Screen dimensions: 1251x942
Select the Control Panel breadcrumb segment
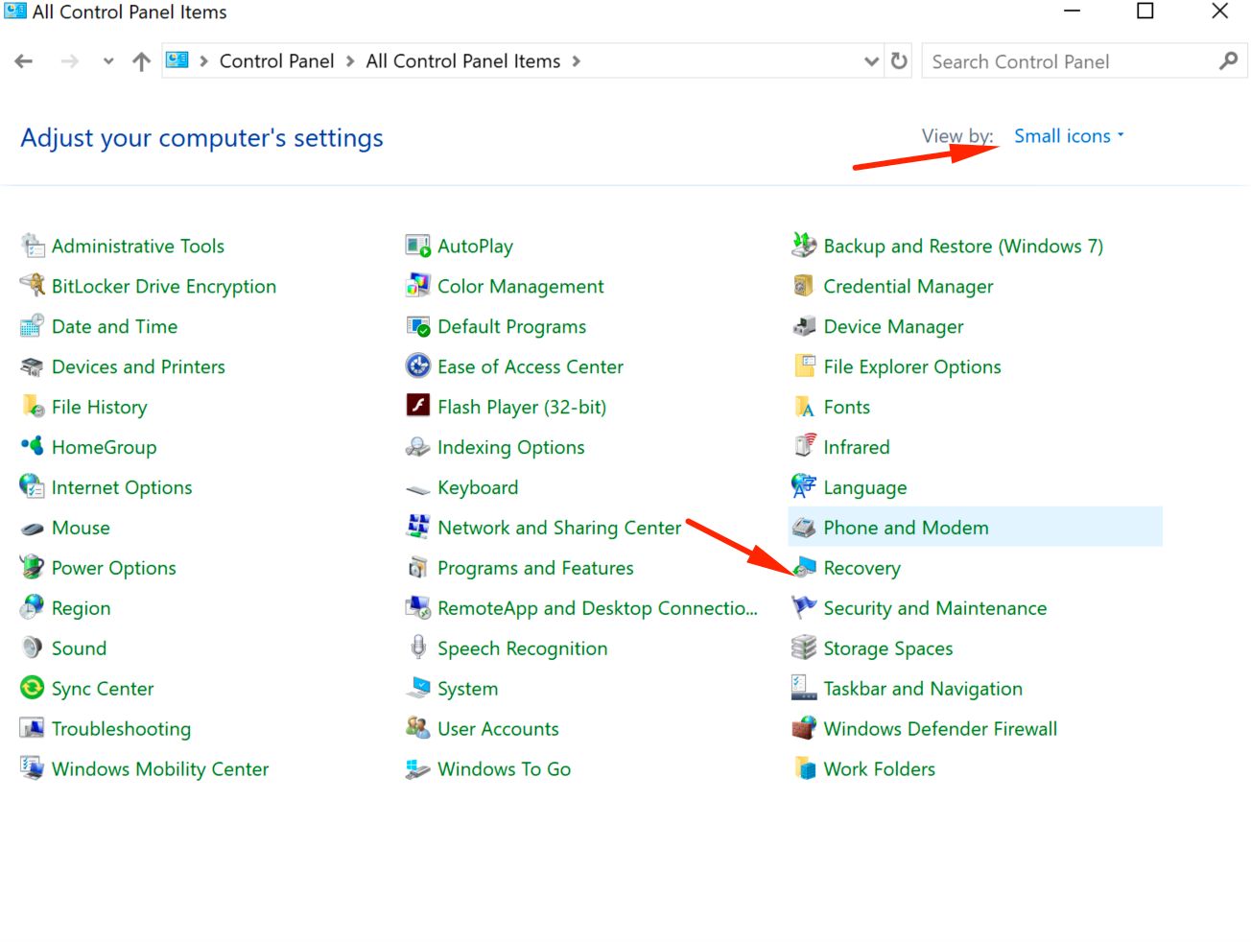click(x=277, y=61)
